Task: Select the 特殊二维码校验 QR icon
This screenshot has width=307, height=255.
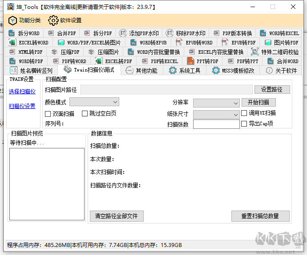Action: click(x=255, y=52)
